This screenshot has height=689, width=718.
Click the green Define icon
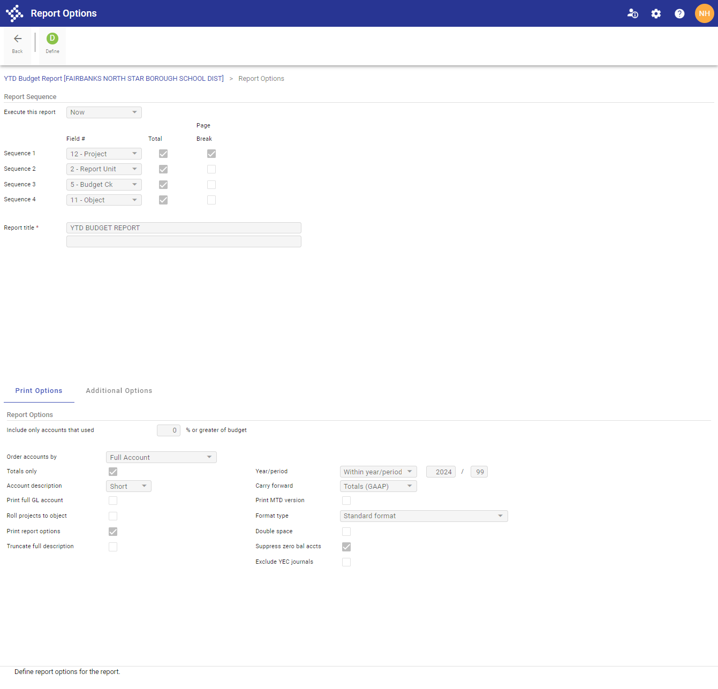[x=52, y=39]
